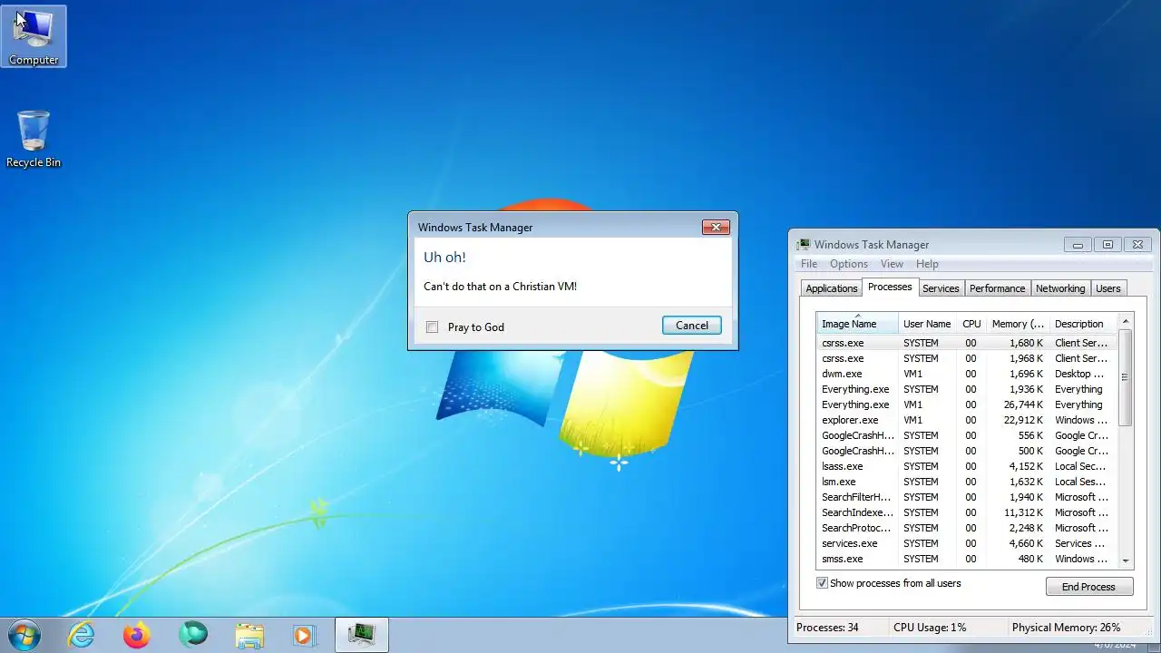
Task: Select the smss.exe process row
Action: coord(967,559)
